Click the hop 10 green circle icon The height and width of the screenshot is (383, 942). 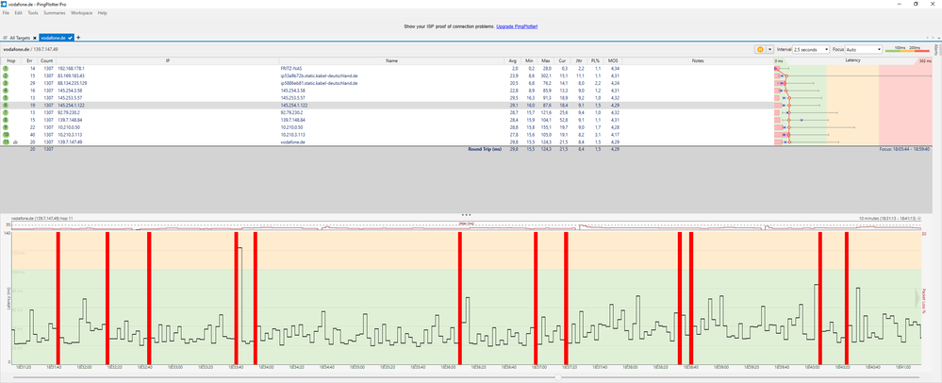coord(6,135)
